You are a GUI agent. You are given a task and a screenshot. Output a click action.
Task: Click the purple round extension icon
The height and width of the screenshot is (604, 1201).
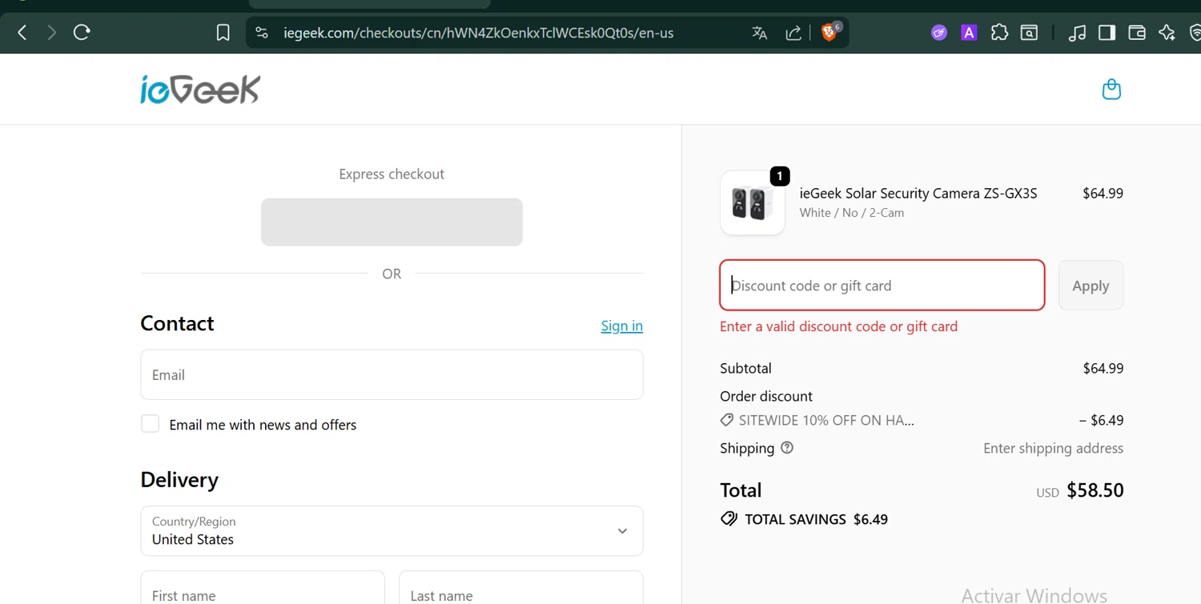(939, 33)
